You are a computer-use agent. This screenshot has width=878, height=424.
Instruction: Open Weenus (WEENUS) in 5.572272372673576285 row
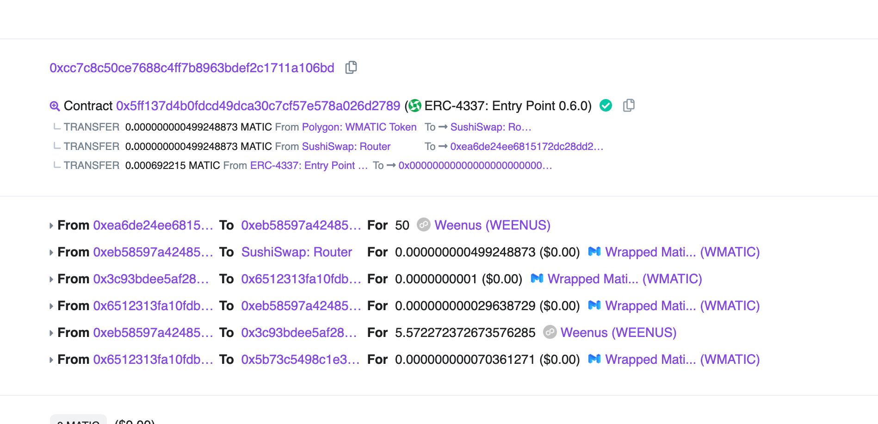point(618,332)
